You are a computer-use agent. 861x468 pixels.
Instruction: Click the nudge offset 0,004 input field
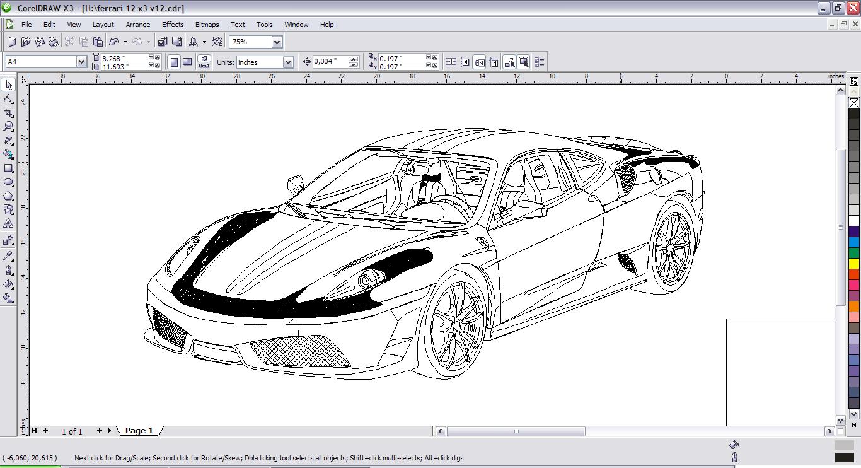click(x=330, y=62)
